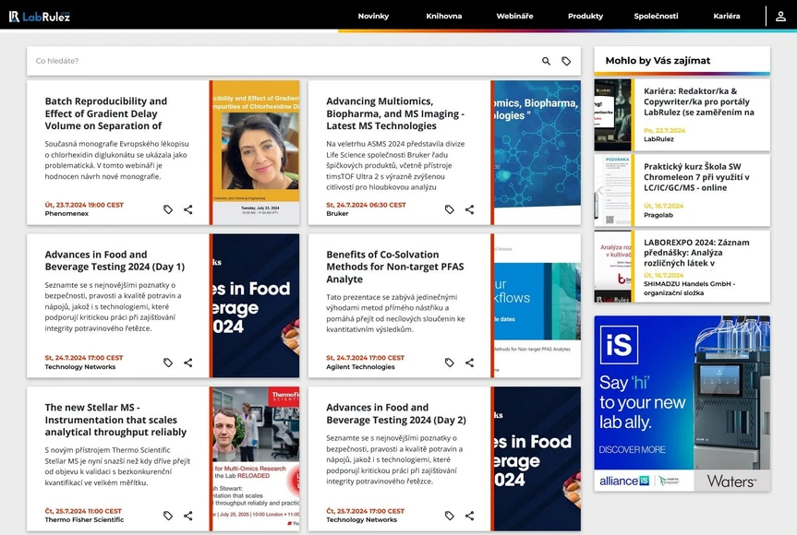797x535 pixels.
Task: Click tag icon on Food and Beverage Day 2 card
Action: 450,516
